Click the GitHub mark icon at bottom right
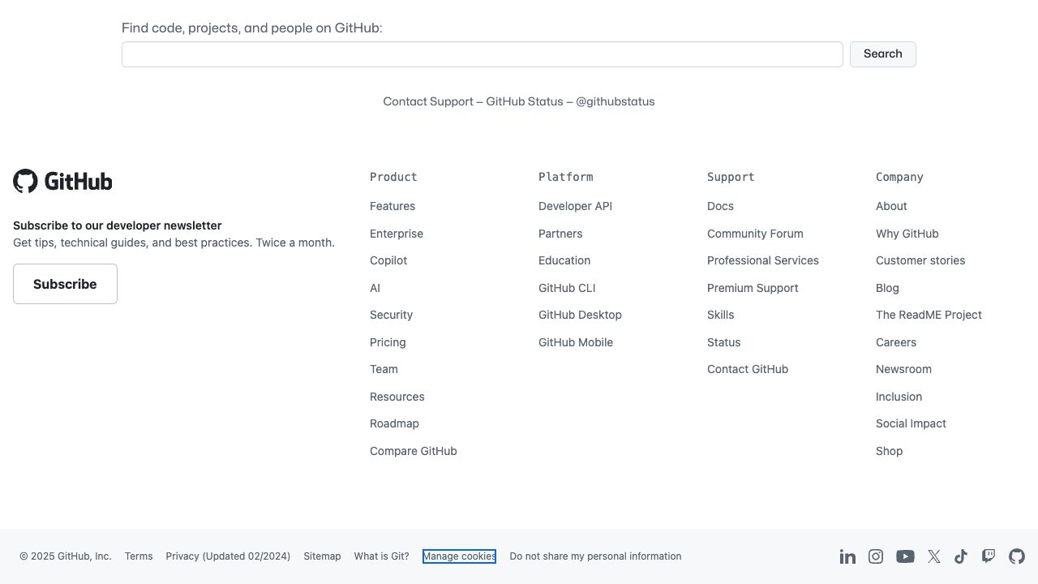Viewport: 1038px width, 584px height. tap(1017, 556)
